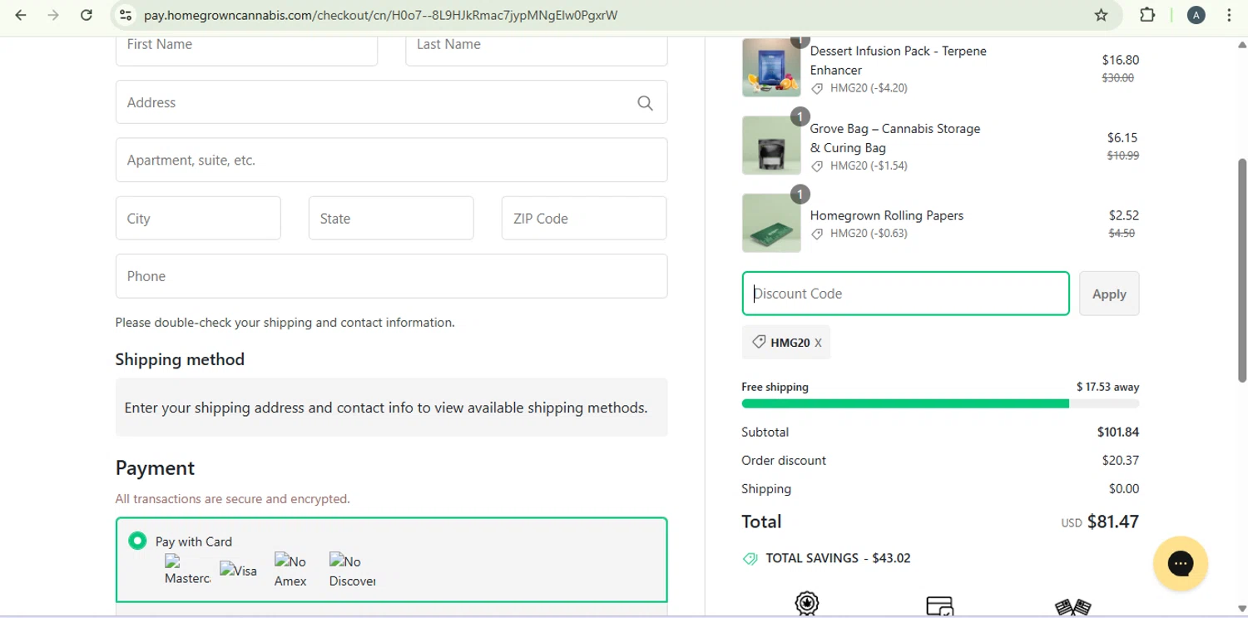Image resolution: width=1248 pixels, height=618 pixels.
Task: Click the Discover card logo
Action: 352,571
